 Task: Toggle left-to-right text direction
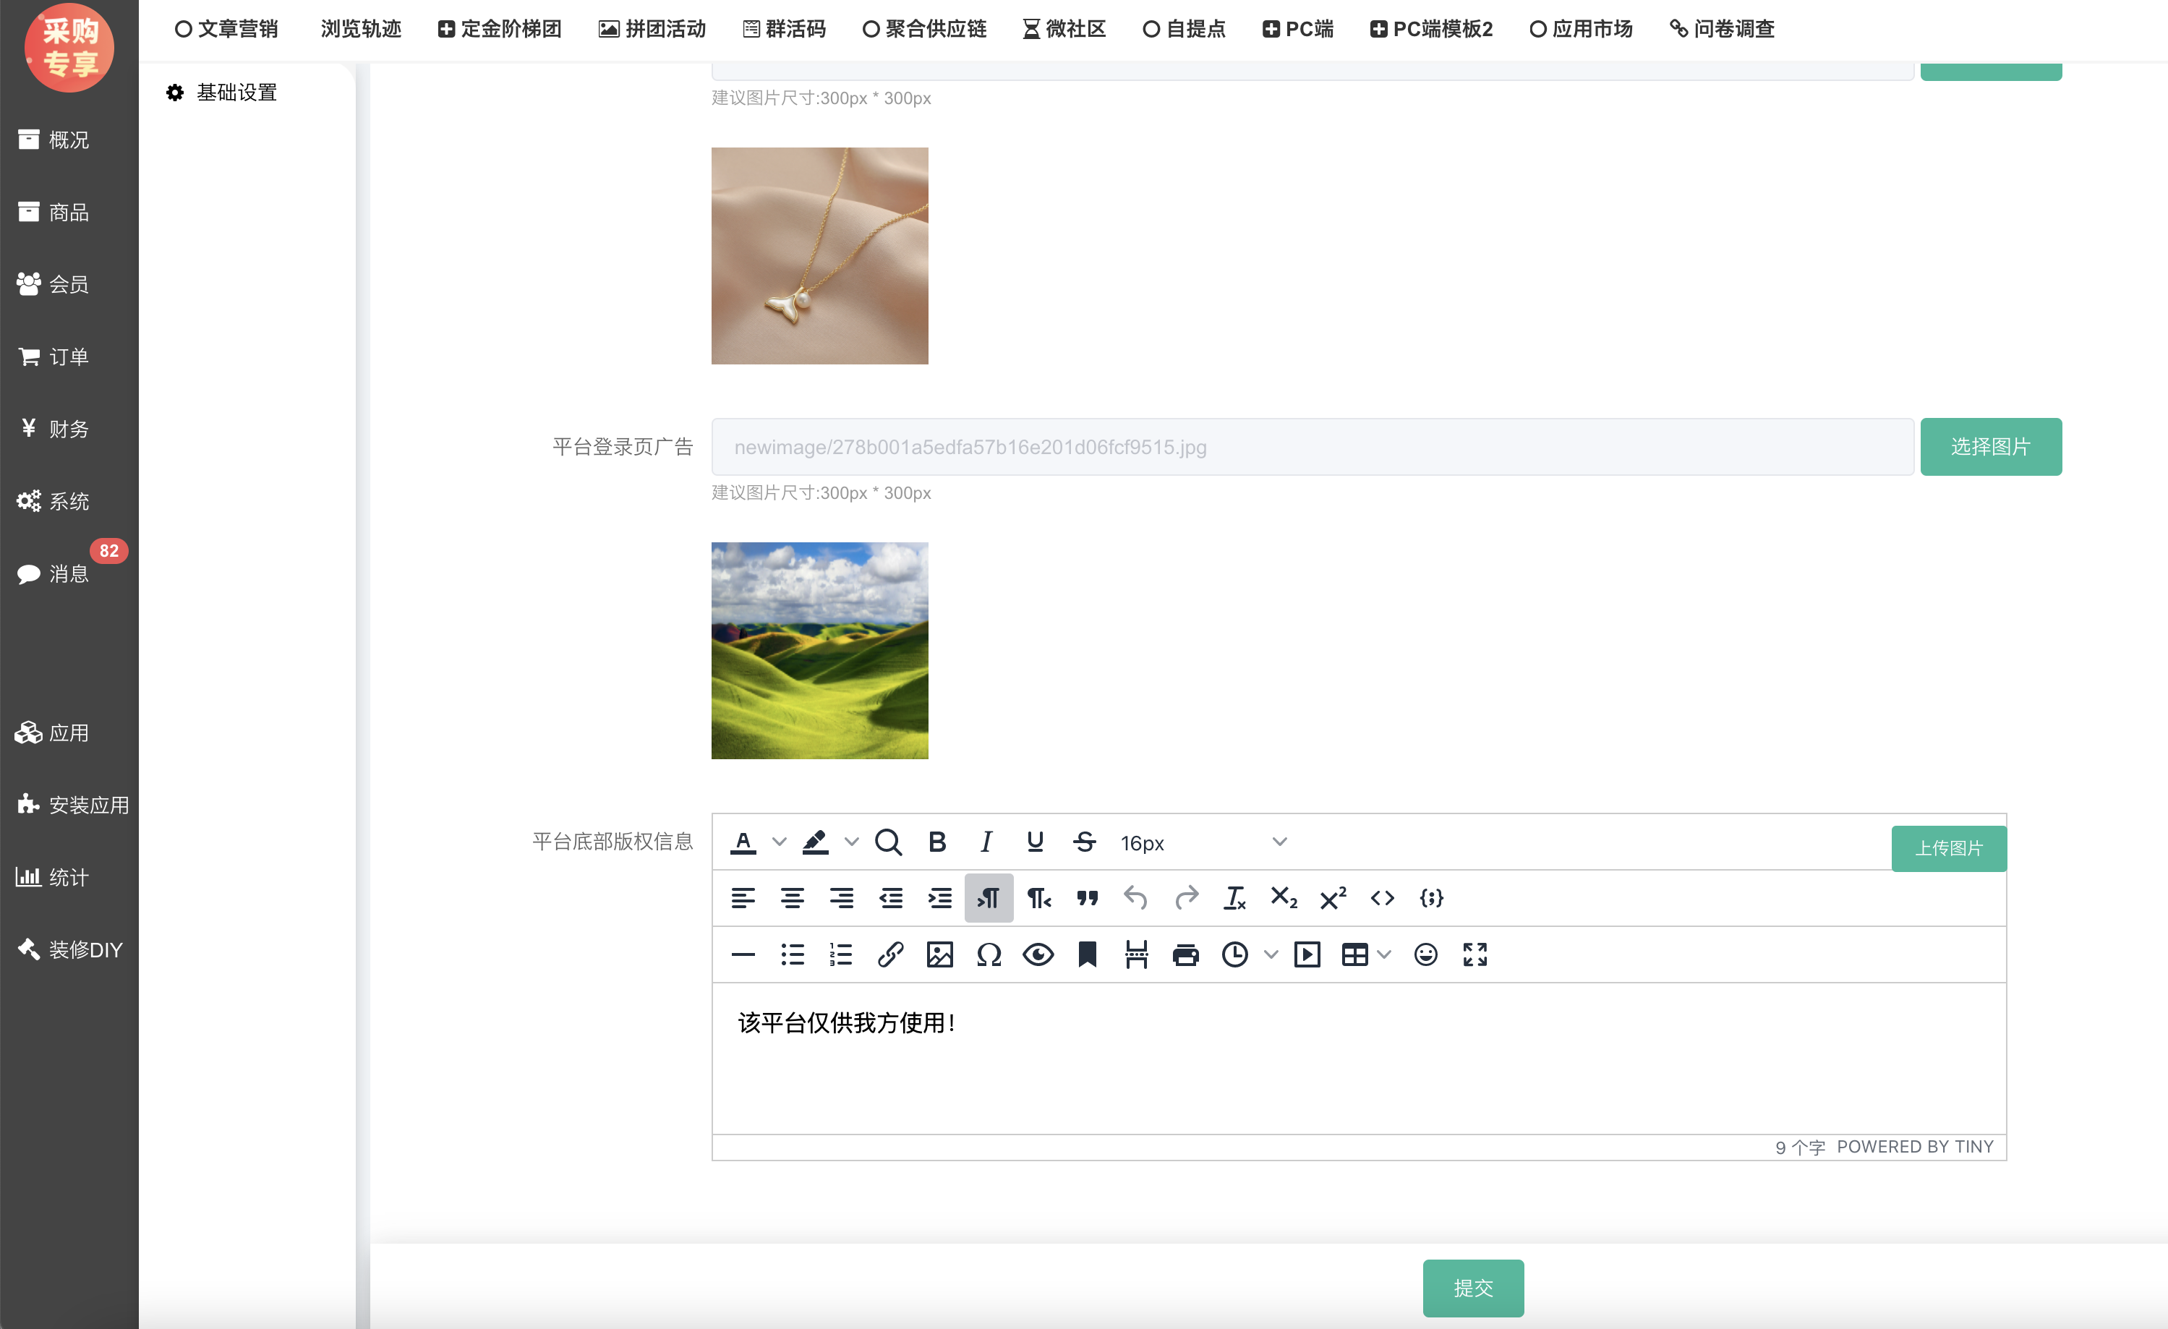pyautogui.click(x=988, y=898)
